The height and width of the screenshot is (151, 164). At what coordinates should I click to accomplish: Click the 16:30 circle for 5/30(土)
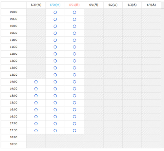click(55, 117)
